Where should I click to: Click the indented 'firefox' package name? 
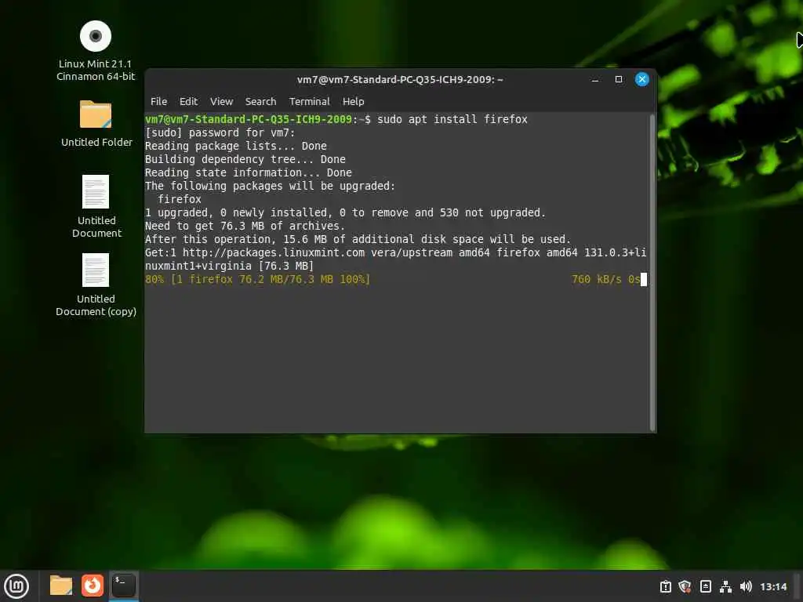[180, 199]
